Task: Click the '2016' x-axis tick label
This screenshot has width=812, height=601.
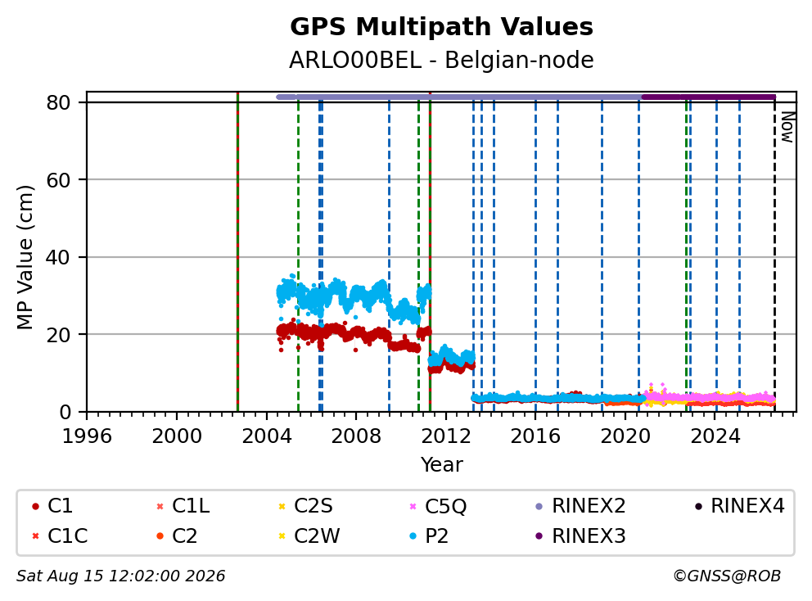Action: pyautogui.click(x=535, y=436)
